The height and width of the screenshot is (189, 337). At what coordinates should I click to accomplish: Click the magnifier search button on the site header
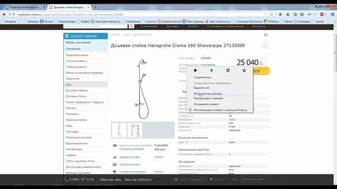131,26
